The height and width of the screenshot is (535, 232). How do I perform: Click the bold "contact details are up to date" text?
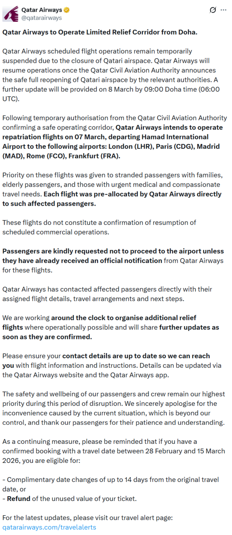point(136,356)
